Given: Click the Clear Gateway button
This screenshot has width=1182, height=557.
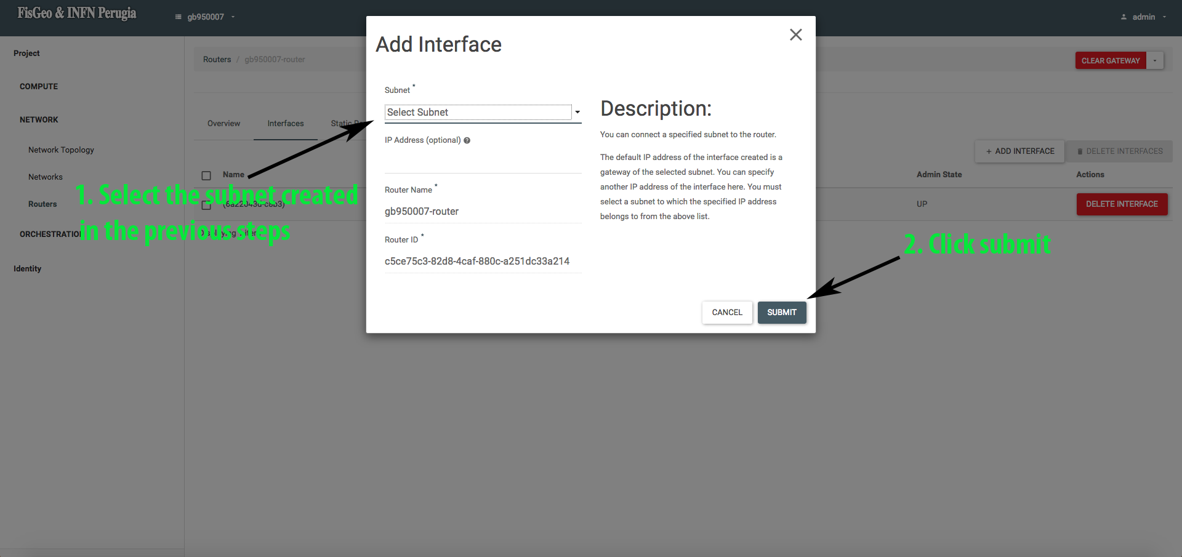Looking at the screenshot, I should tap(1110, 60).
